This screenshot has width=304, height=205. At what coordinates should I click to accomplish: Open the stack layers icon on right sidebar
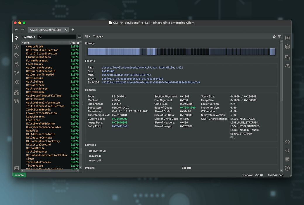[287, 47]
